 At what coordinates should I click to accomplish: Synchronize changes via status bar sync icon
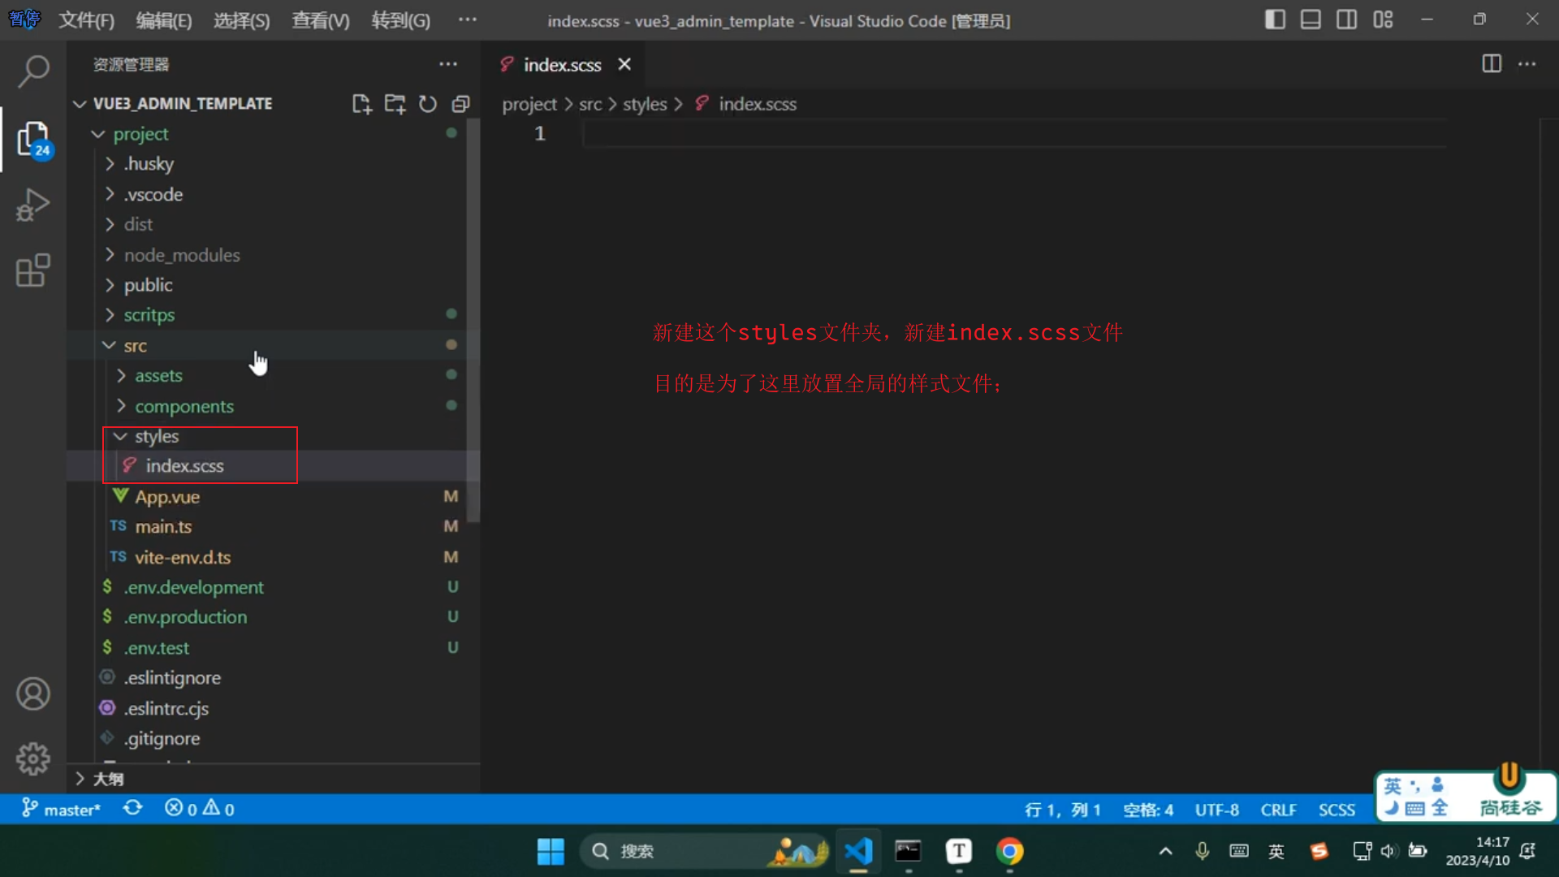(132, 809)
